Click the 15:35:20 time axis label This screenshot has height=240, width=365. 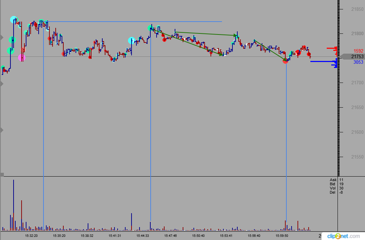[x=59, y=236]
